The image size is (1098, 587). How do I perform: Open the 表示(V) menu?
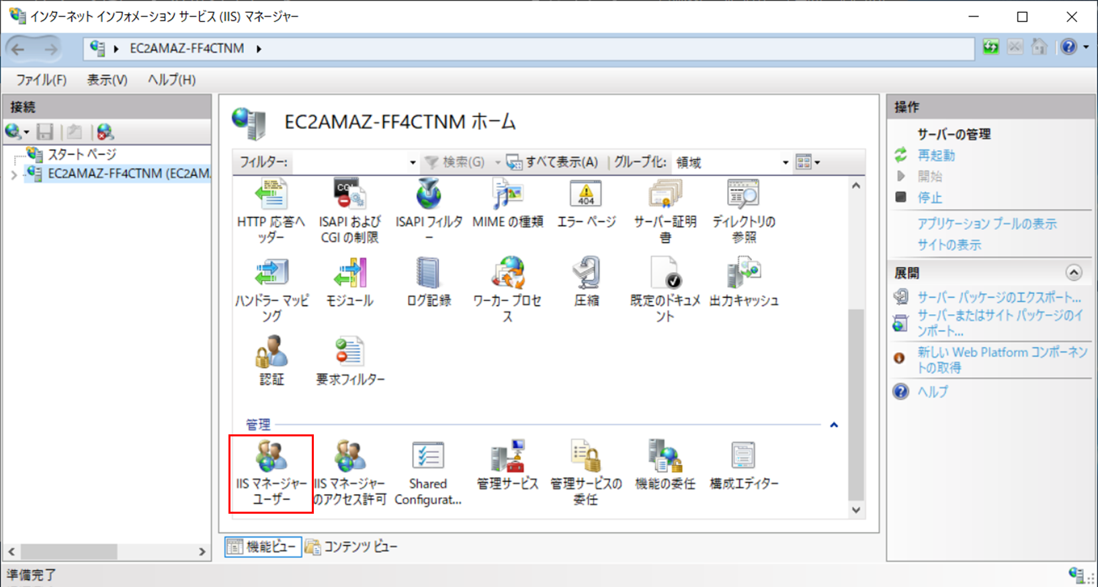pyautogui.click(x=107, y=80)
